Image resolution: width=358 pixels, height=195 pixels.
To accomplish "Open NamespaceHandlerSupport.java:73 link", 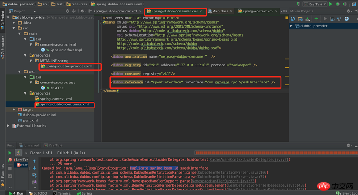I will tap(223, 181).
